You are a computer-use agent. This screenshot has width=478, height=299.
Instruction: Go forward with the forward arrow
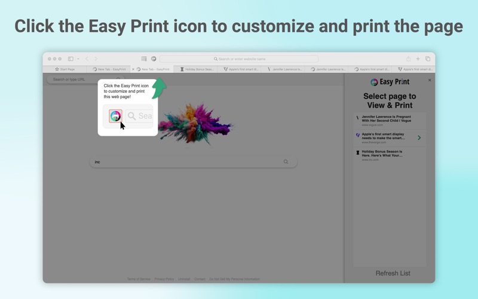coord(96,59)
